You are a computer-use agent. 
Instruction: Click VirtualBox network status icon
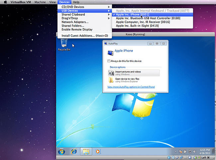181,158
